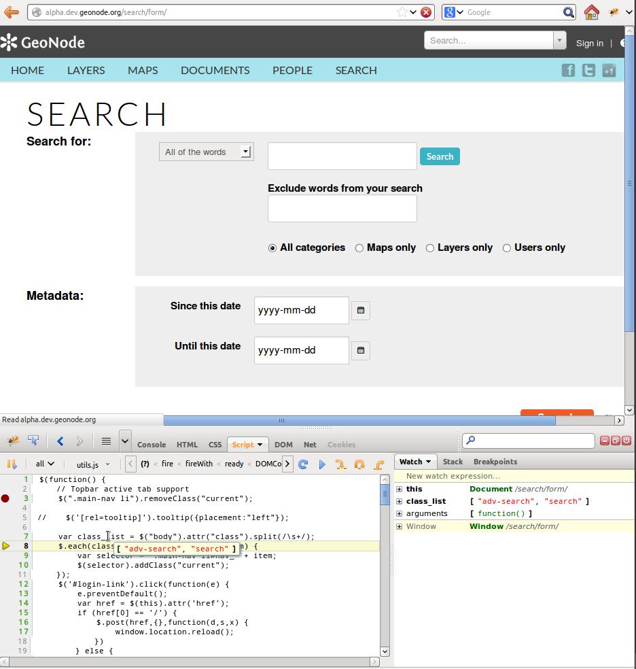This screenshot has width=636, height=669.
Task: Minimize Firebug with the red minus icon
Action: (605, 441)
